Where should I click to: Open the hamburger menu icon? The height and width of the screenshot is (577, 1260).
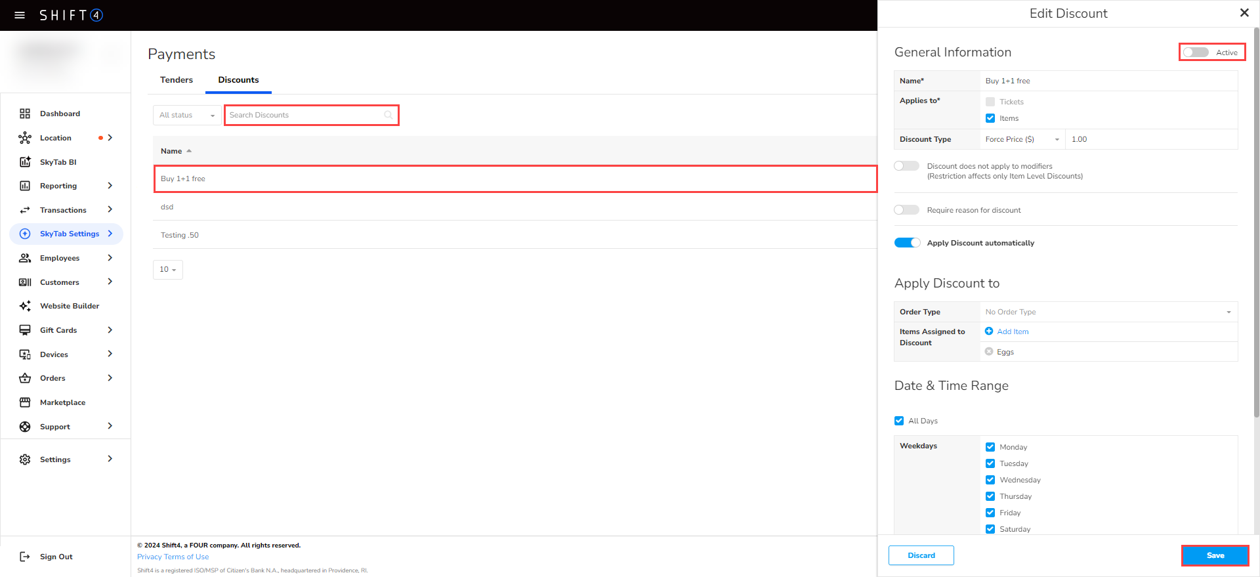20,15
